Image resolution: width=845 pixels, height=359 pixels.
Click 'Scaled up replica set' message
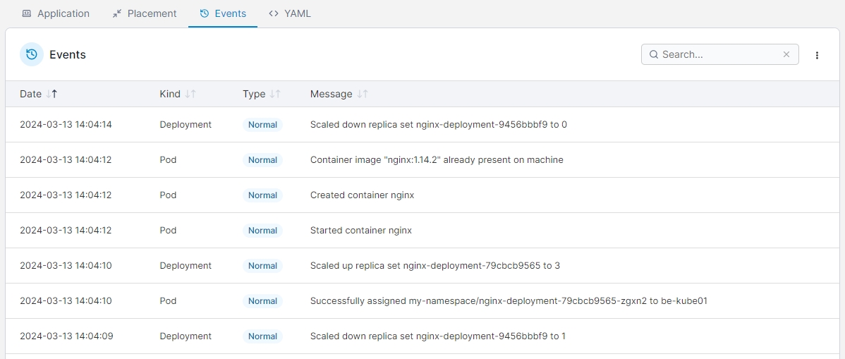tap(434, 266)
